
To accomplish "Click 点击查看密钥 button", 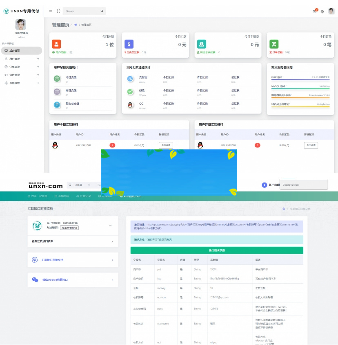I will (69, 228).
